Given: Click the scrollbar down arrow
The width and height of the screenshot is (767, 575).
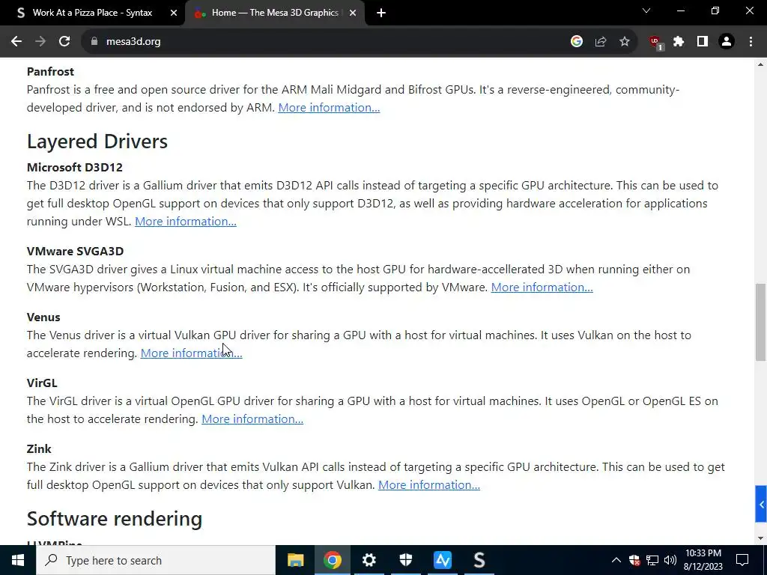Looking at the screenshot, I should (x=761, y=539).
